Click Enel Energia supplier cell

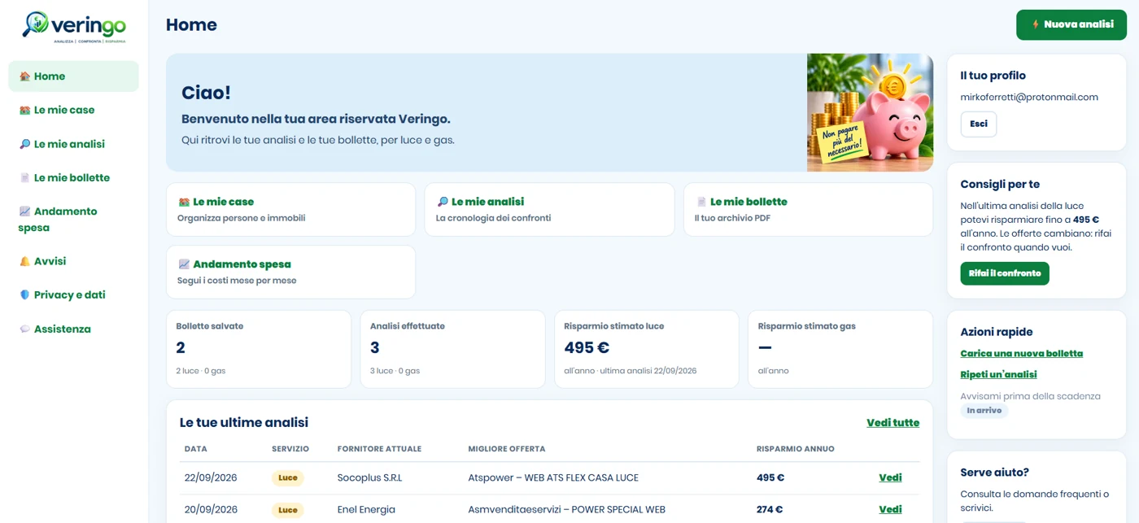(366, 510)
